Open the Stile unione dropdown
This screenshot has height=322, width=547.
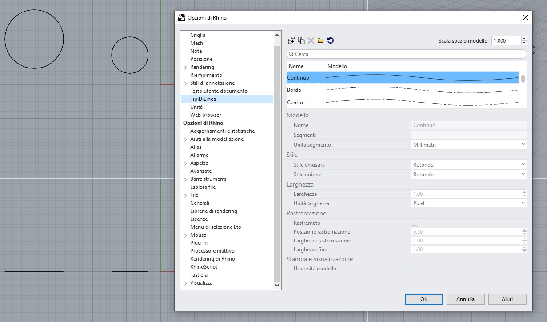pos(469,175)
